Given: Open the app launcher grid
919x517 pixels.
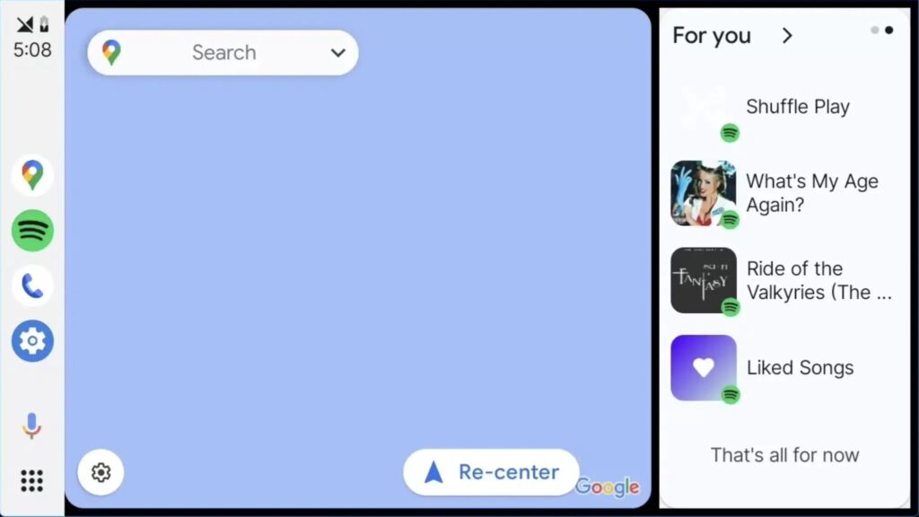Looking at the screenshot, I should coord(31,481).
